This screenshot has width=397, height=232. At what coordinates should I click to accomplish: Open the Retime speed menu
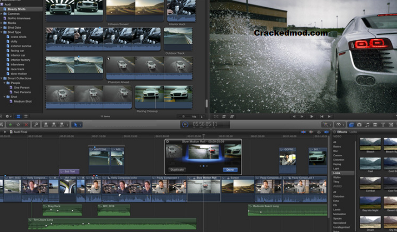339,124
